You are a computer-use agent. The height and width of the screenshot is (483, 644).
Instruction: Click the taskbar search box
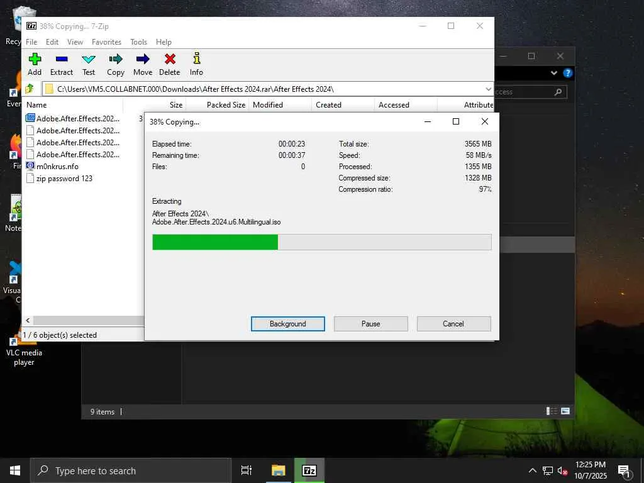[131, 470]
